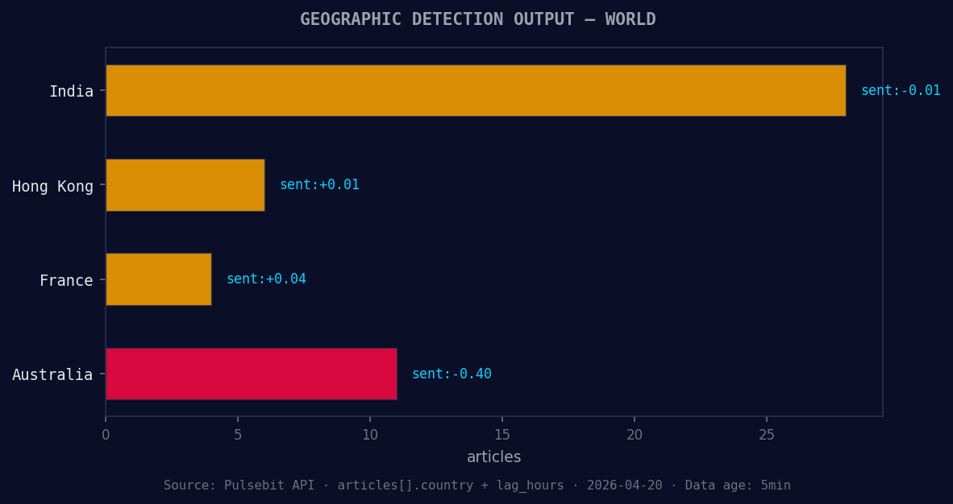The width and height of the screenshot is (953, 504).
Task: Click the France bar
Action: coord(157,279)
